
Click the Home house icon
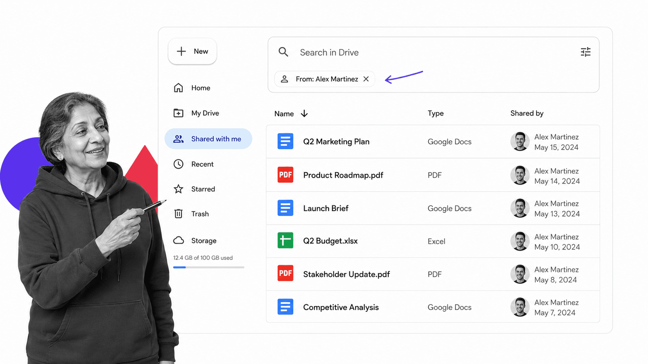click(178, 88)
